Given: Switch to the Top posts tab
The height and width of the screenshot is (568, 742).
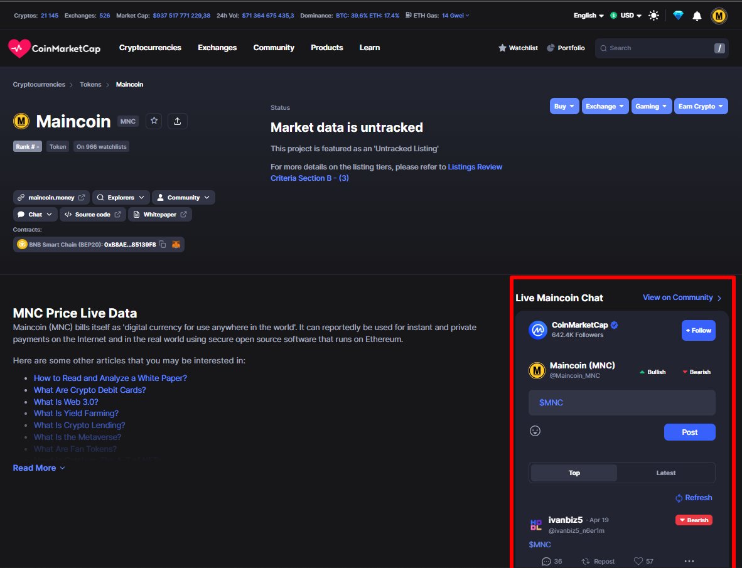Looking at the screenshot, I should (x=574, y=473).
